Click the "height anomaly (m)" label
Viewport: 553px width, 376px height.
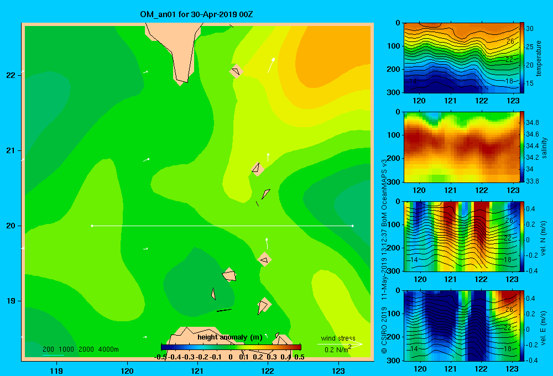click(x=230, y=337)
